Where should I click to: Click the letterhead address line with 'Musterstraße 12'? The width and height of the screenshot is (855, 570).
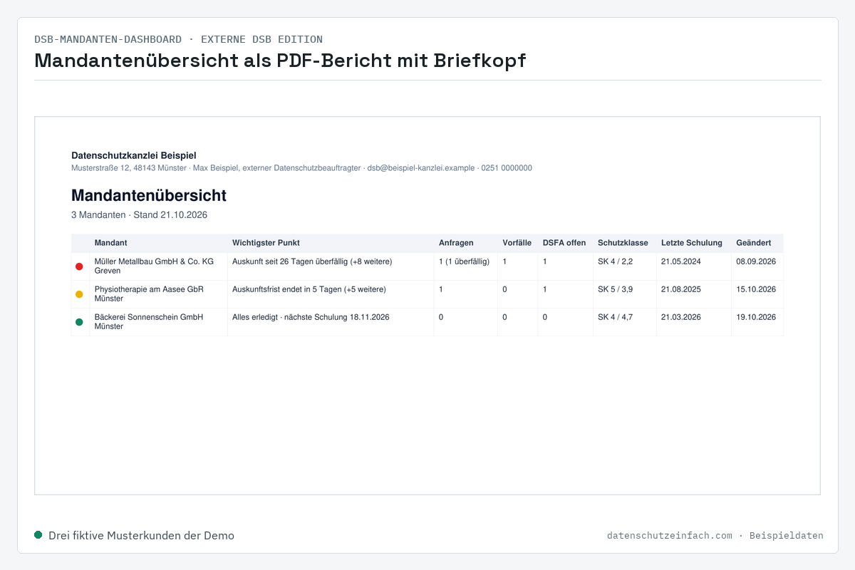click(301, 168)
